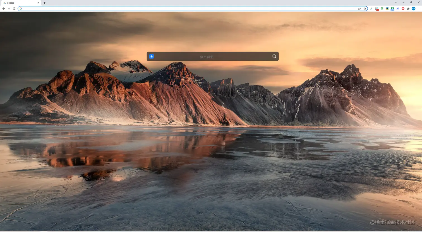The height and width of the screenshot is (232, 422).
Task: Expand the tab search chevron
Action: click(x=396, y=3)
